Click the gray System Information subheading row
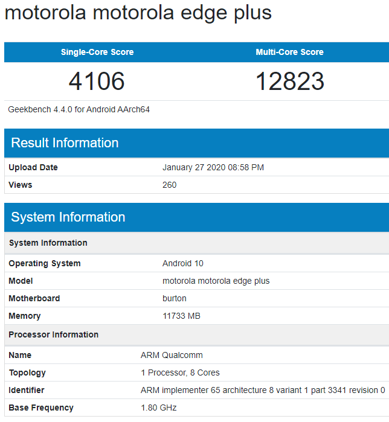 [x=196, y=243]
